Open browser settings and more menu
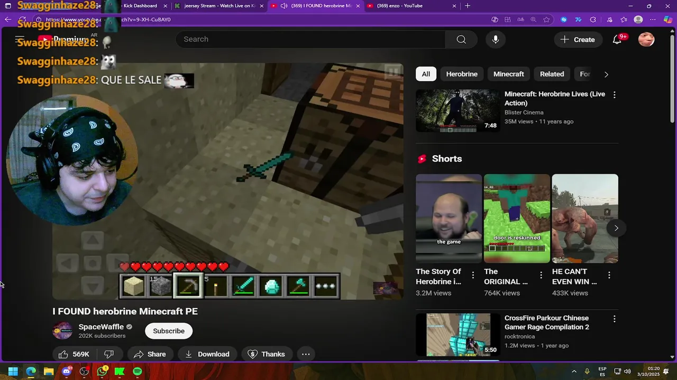 pyautogui.click(x=653, y=20)
